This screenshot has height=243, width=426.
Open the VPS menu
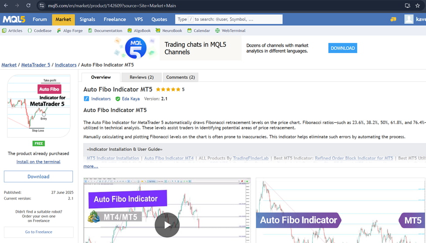click(x=139, y=19)
